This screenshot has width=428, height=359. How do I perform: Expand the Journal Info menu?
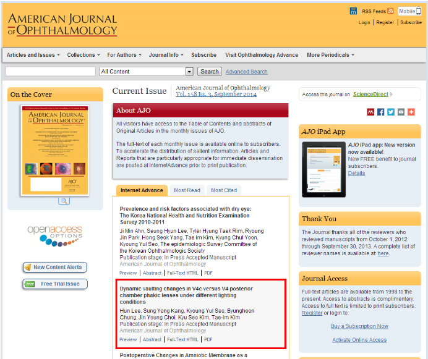tap(166, 55)
